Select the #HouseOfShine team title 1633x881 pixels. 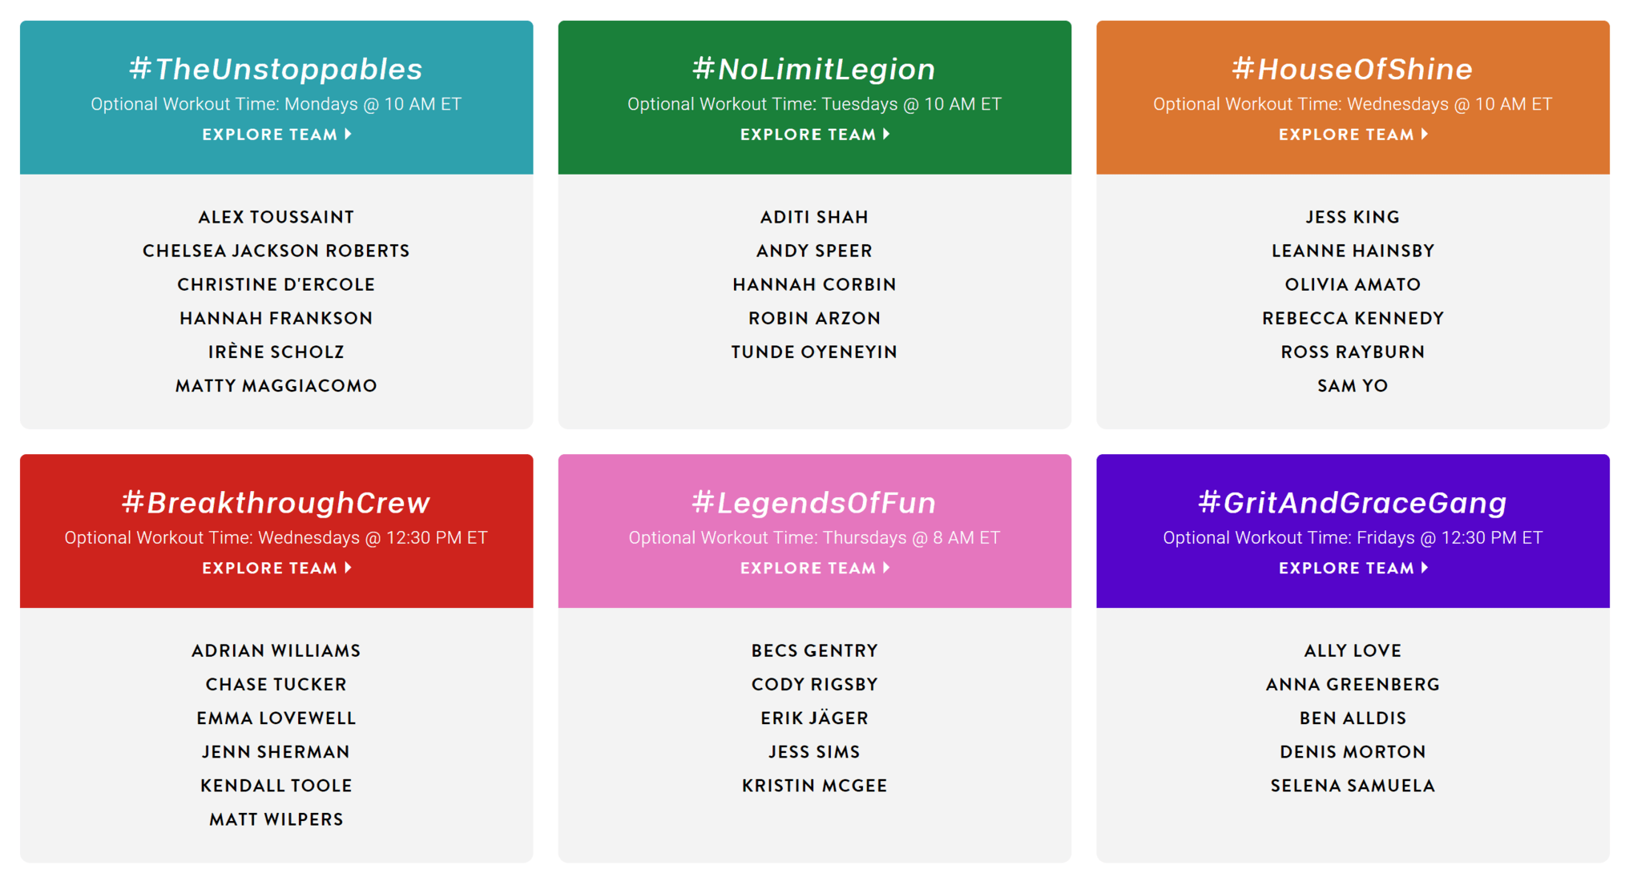[1353, 69]
